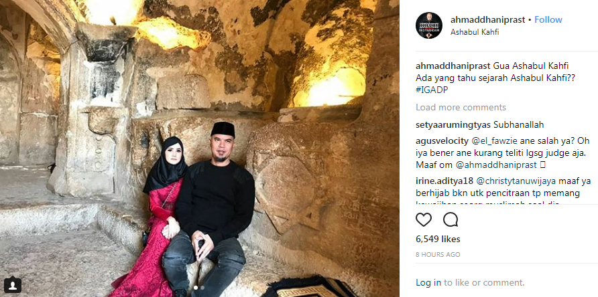The image size is (598, 297).
Task: Open the ahmaddhaniprast profile avatar
Action: (x=429, y=25)
